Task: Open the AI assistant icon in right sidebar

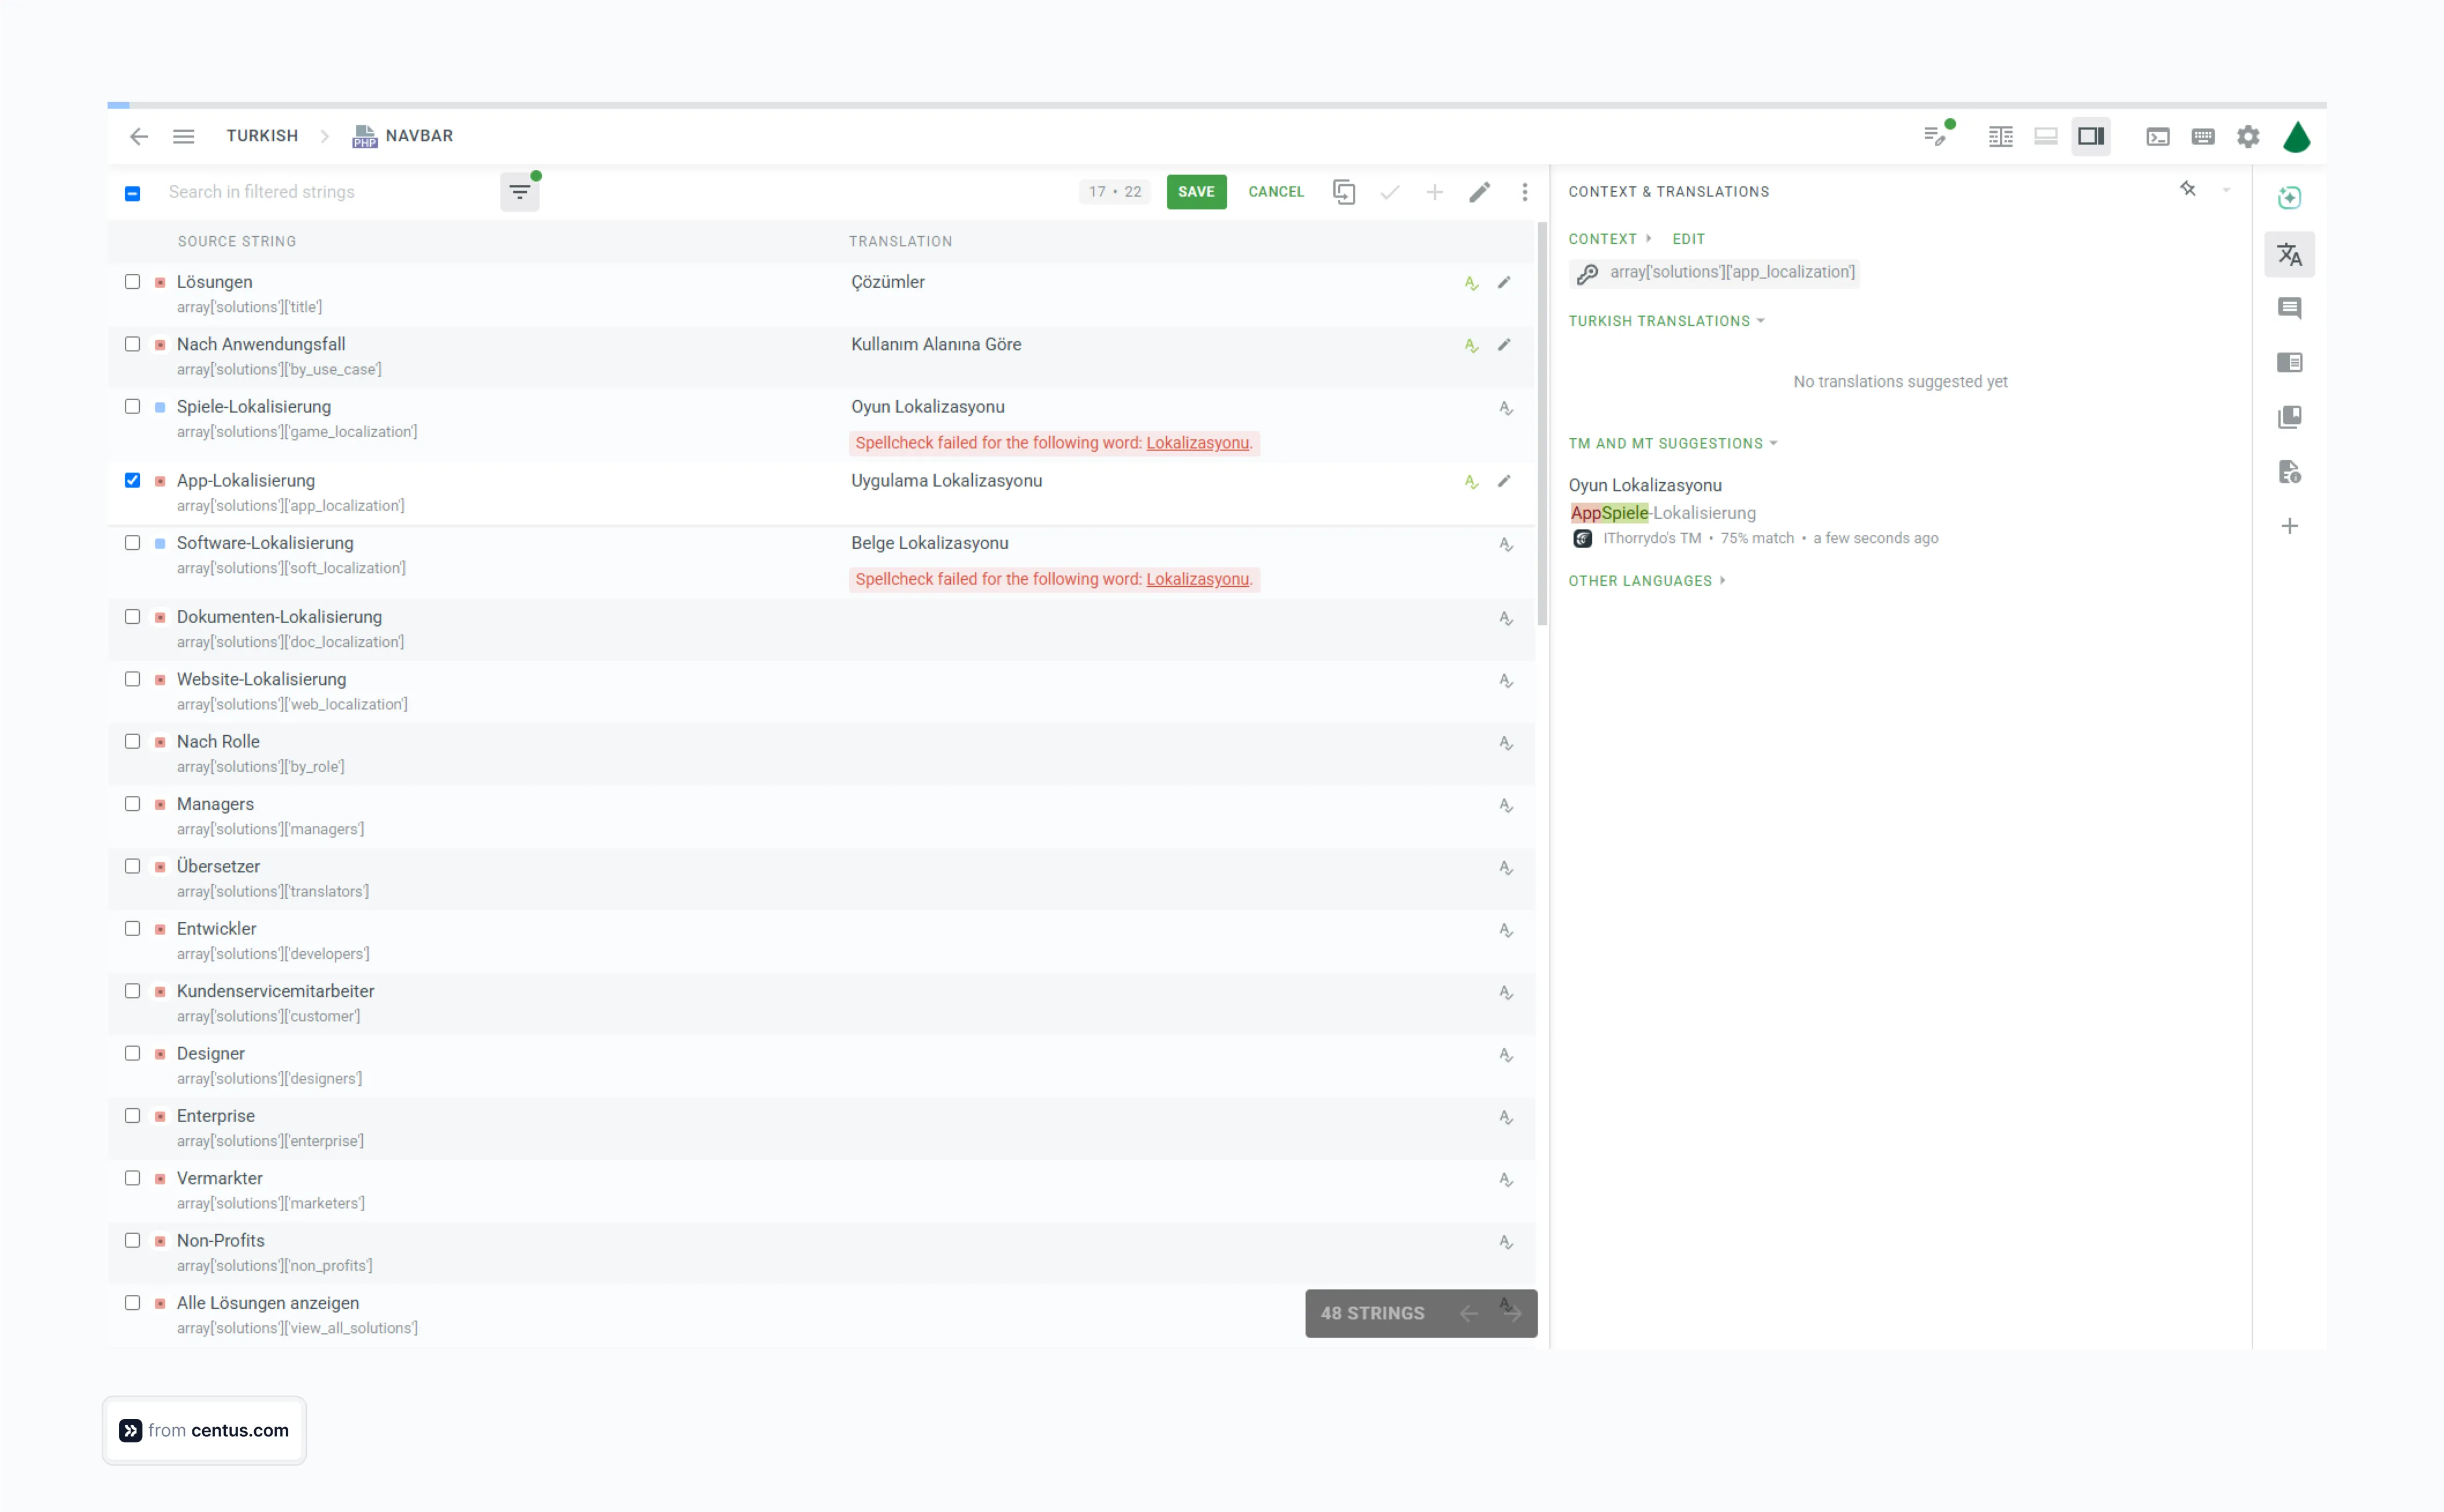Action: (2290, 198)
